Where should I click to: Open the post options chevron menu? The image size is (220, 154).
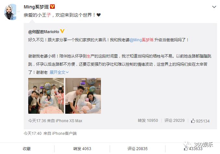pos(214,7)
